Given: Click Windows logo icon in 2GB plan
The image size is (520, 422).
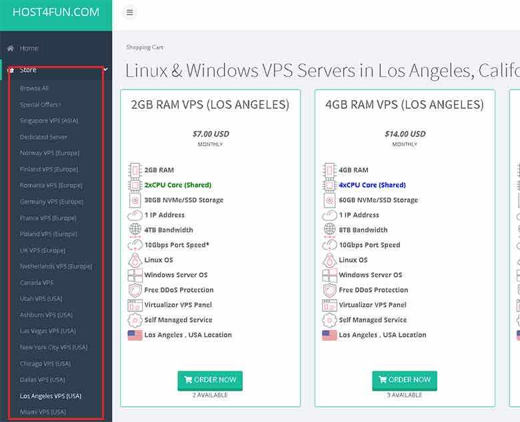Looking at the screenshot, I should [135, 275].
